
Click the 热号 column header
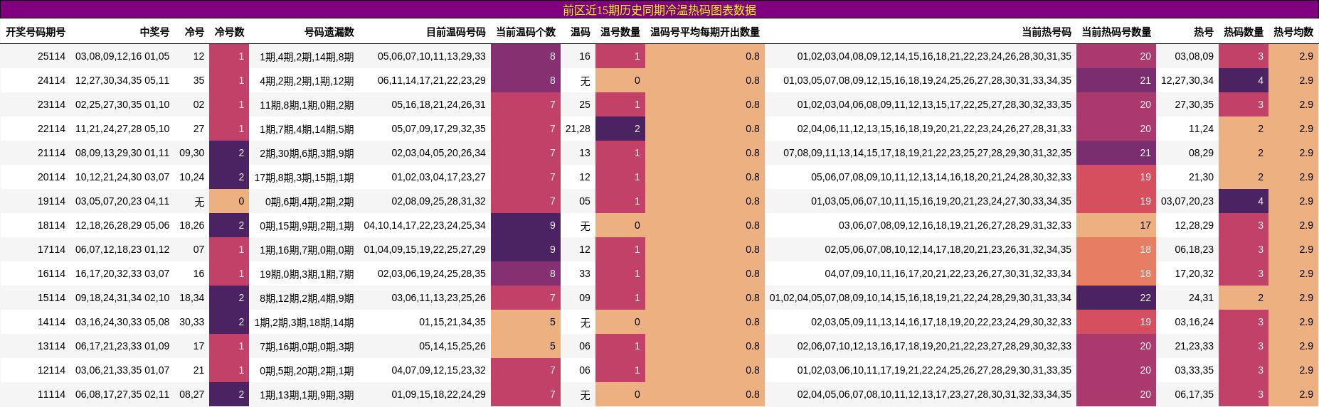1204,32
